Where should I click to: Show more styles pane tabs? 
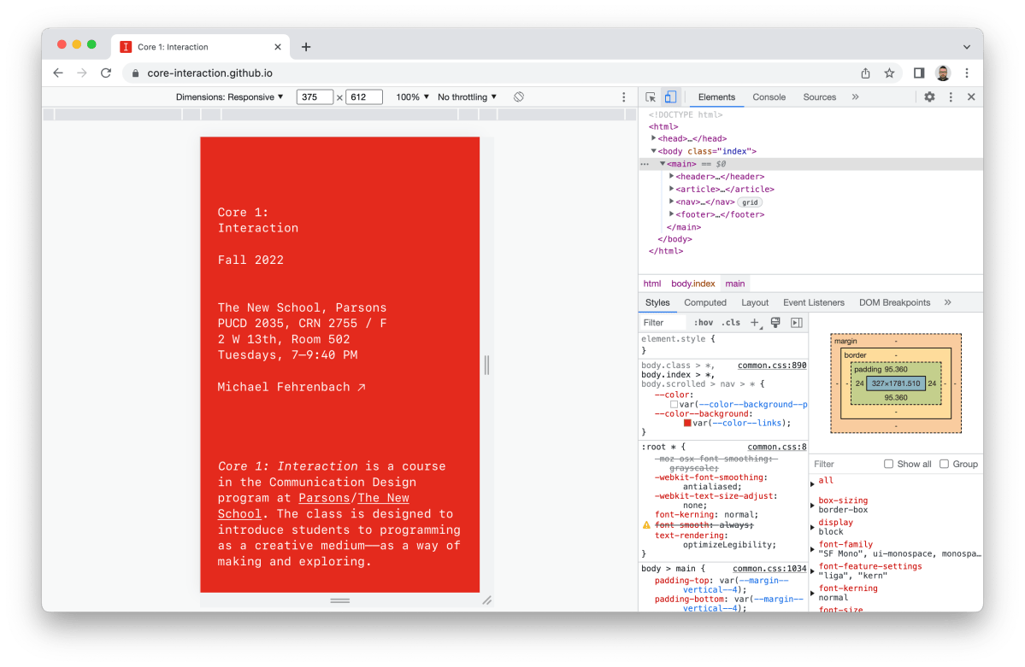point(948,302)
